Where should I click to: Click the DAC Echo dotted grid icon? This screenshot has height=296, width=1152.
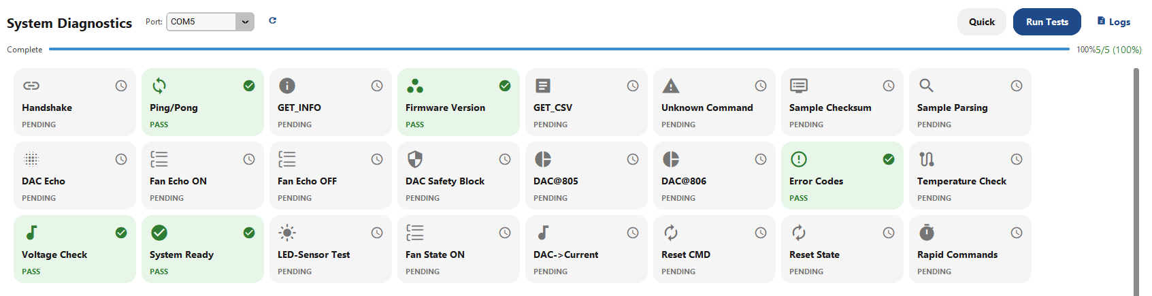[31, 159]
